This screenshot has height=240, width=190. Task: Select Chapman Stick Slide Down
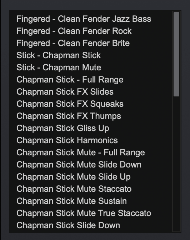coord(68,225)
